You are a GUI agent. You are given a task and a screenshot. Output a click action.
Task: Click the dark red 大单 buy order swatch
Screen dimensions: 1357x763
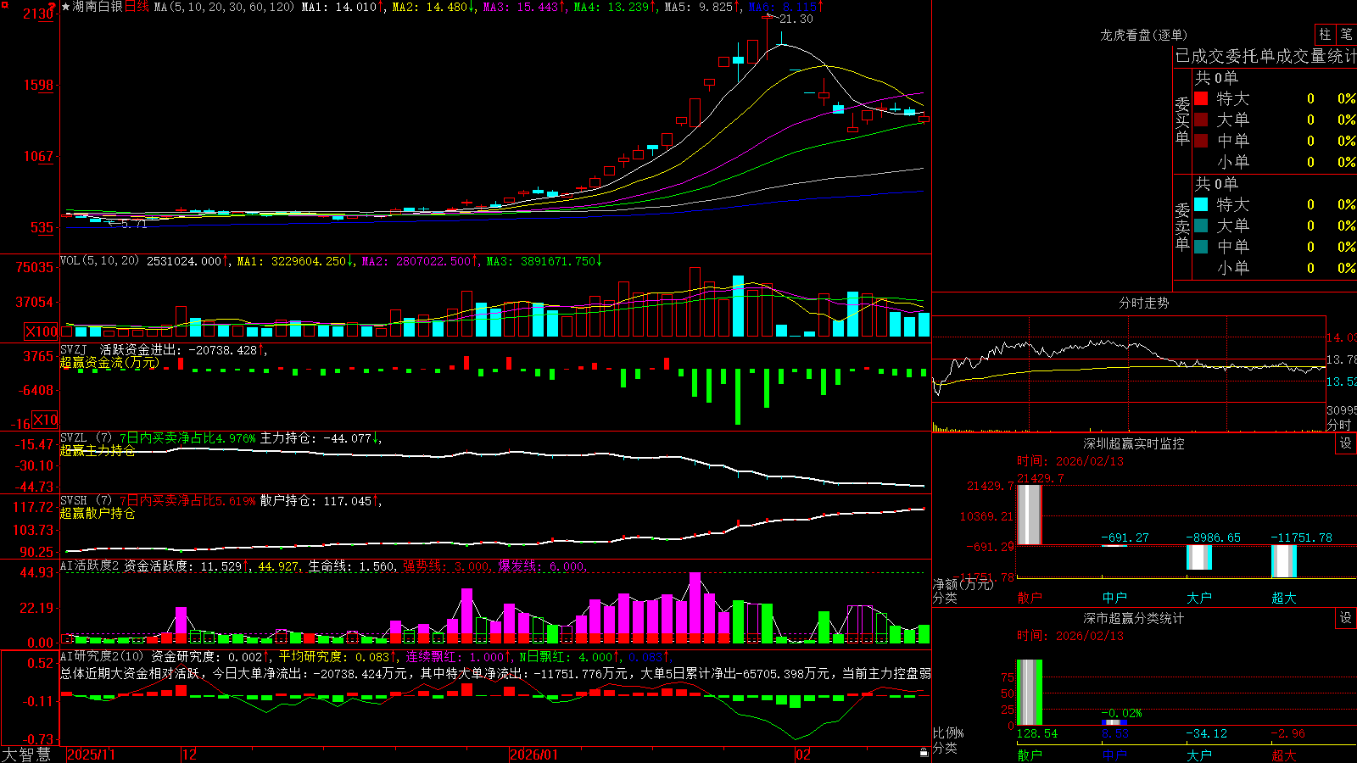[1201, 120]
